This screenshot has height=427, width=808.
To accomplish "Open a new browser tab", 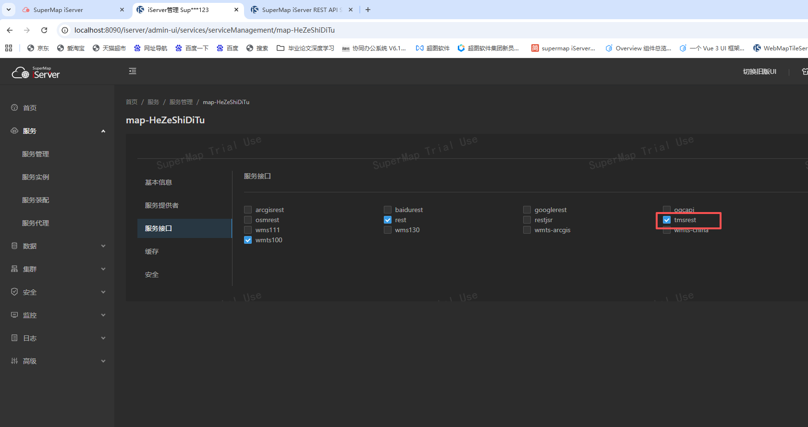I will point(368,10).
